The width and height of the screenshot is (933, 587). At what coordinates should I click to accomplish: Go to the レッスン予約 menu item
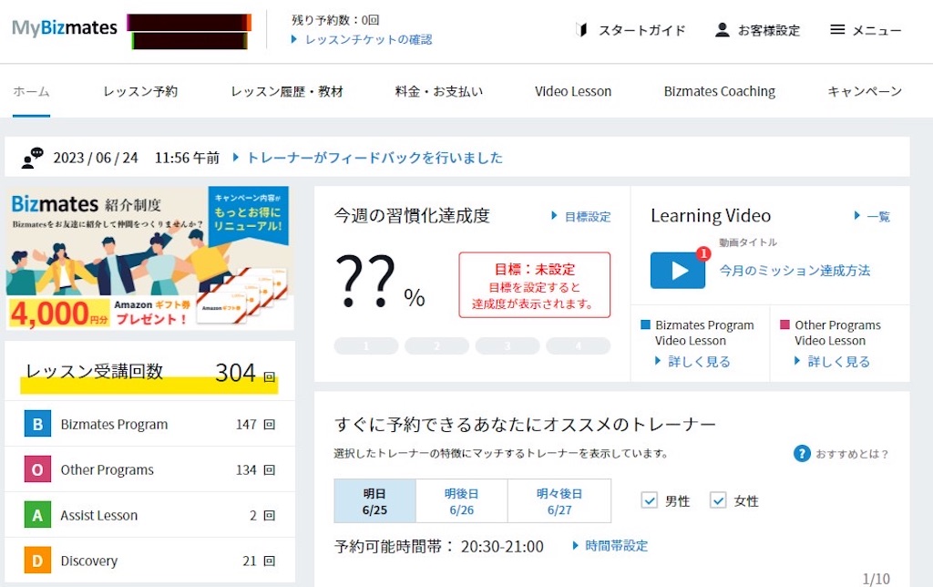click(140, 91)
